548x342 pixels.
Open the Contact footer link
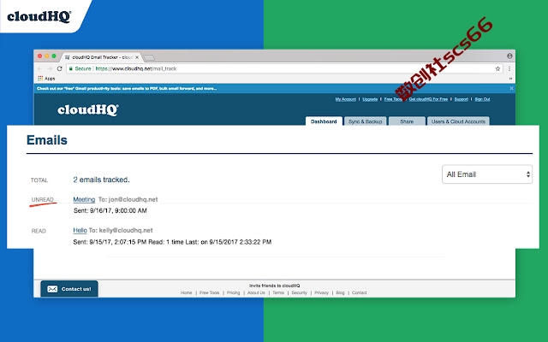pos(360,292)
